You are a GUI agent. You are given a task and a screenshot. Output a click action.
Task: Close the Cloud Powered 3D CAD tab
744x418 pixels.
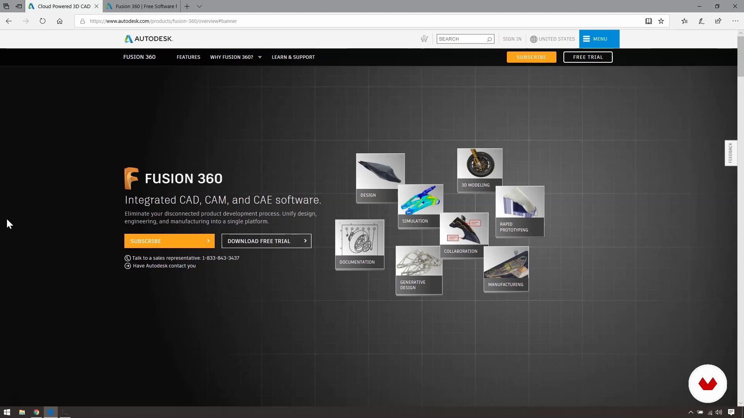(96, 6)
